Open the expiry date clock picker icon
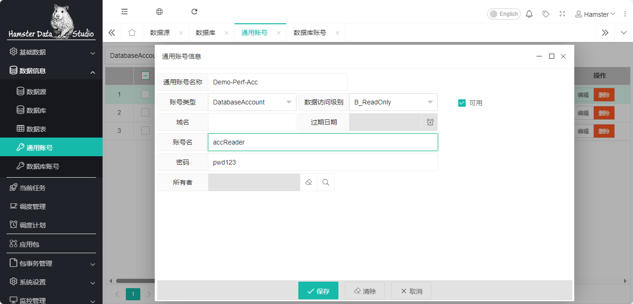This screenshot has height=304, width=633. [430, 122]
